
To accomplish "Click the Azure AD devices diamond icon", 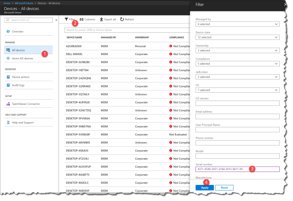I will [8, 58].
